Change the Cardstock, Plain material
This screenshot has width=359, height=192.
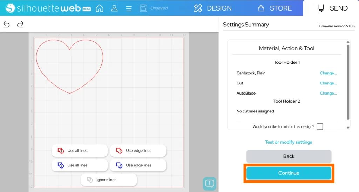click(x=328, y=73)
